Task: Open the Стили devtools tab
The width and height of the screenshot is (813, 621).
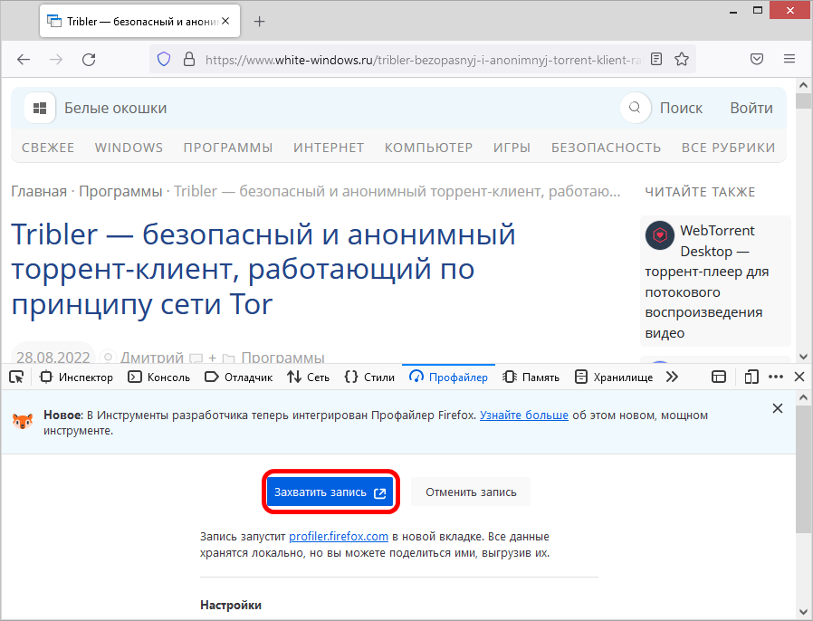Action: pos(369,377)
